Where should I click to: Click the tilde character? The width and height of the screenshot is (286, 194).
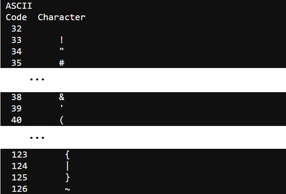click(67, 190)
